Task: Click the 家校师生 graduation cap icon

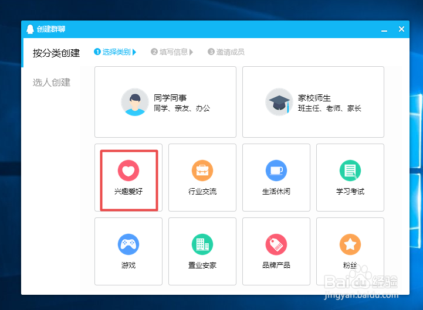Action: pyautogui.click(x=279, y=102)
